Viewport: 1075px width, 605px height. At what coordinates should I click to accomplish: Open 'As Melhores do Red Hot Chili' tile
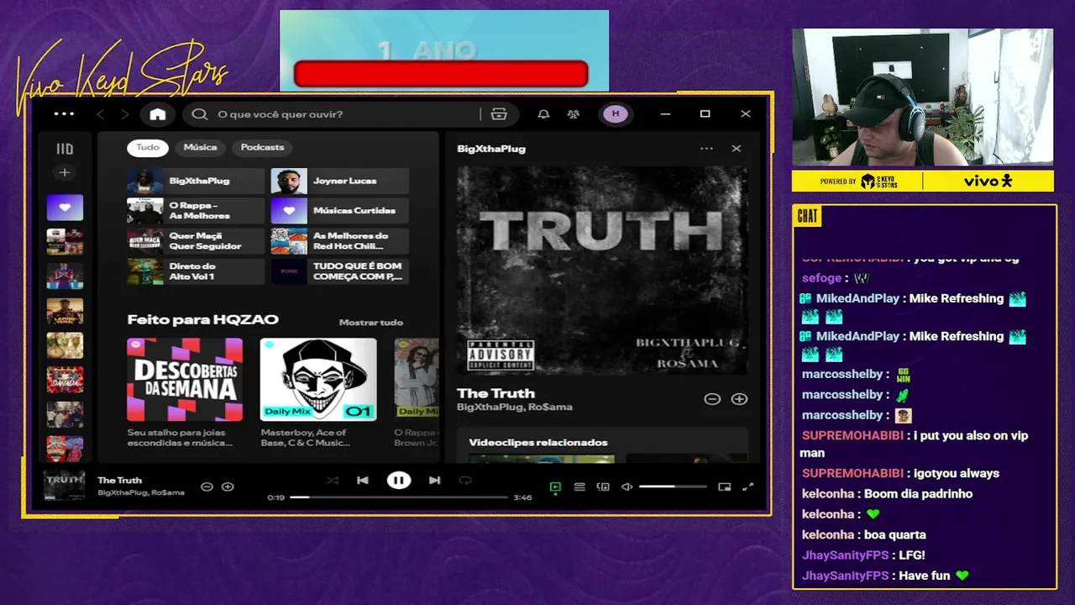pyautogui.click(x=340, y=241)
